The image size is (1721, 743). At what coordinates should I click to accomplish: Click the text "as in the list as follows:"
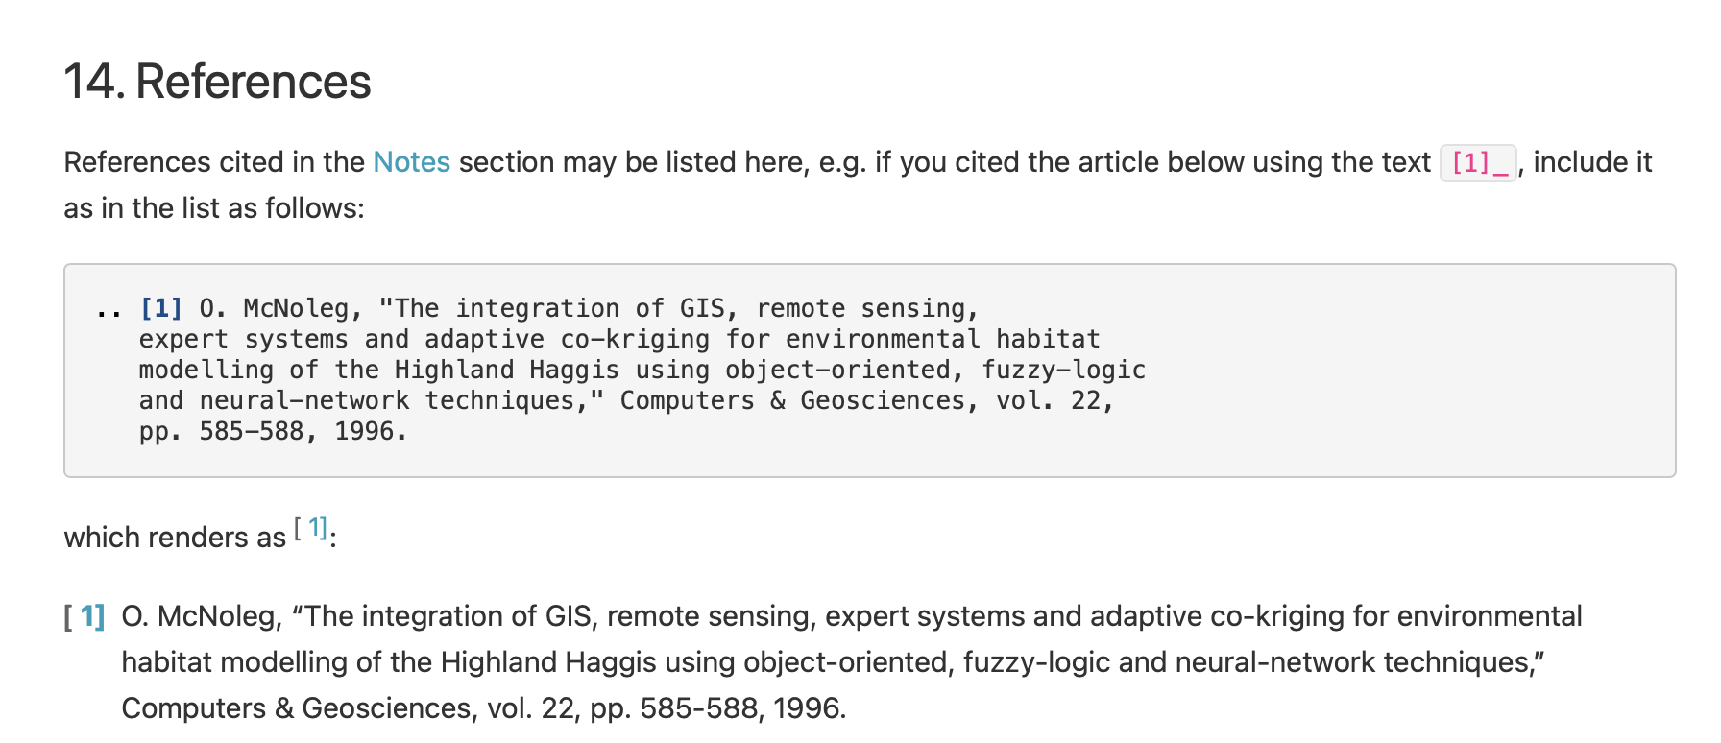[214, 208]
